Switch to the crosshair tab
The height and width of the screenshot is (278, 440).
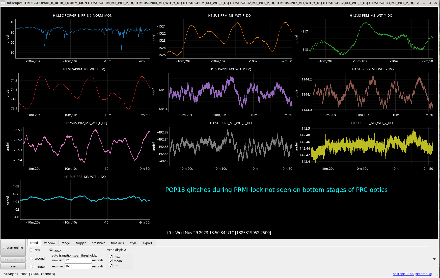(98, 243)
